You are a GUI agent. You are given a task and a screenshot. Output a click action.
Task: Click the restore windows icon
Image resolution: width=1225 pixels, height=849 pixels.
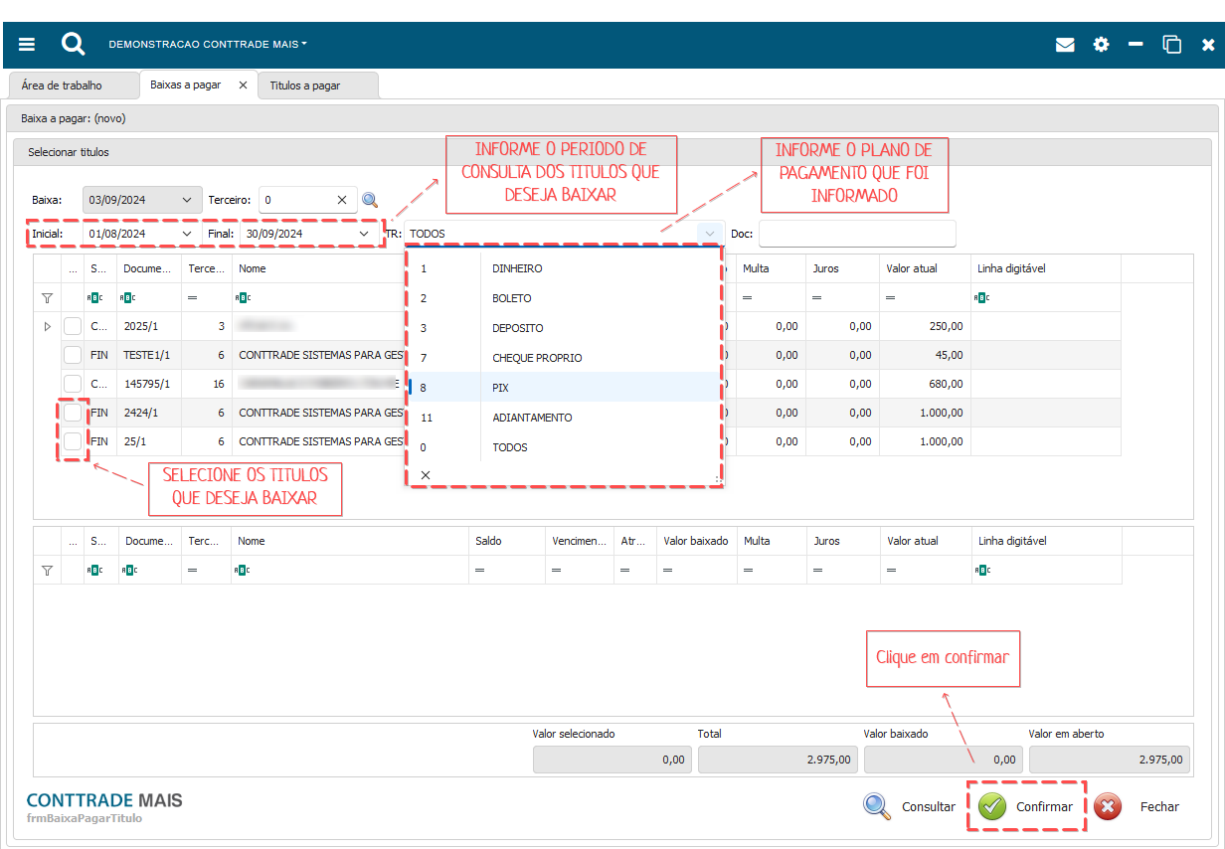[x=1172, y=45]
